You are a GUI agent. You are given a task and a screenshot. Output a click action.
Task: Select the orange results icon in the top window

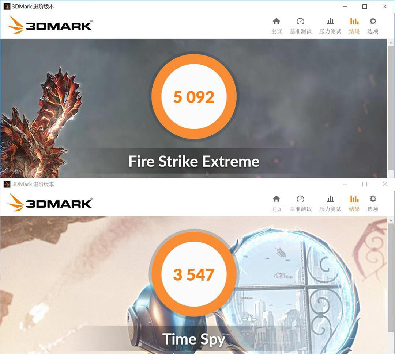click(354, 22)
